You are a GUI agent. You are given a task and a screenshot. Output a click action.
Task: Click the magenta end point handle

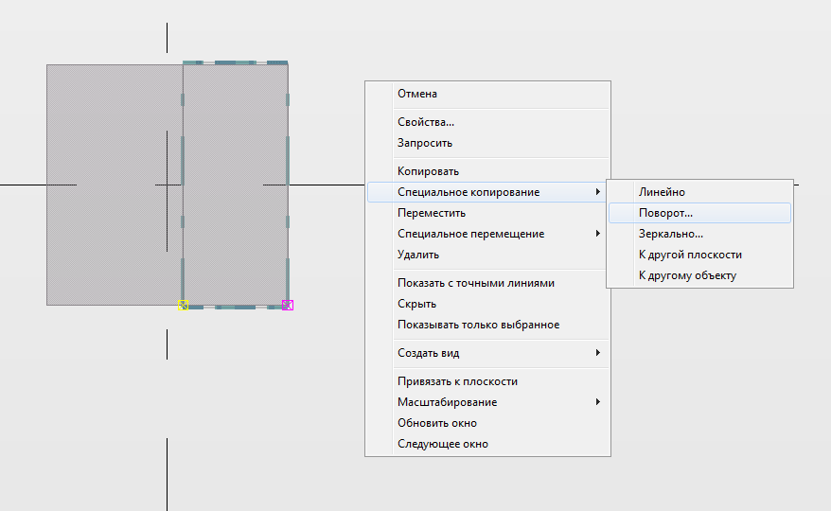tap(288, 305)
